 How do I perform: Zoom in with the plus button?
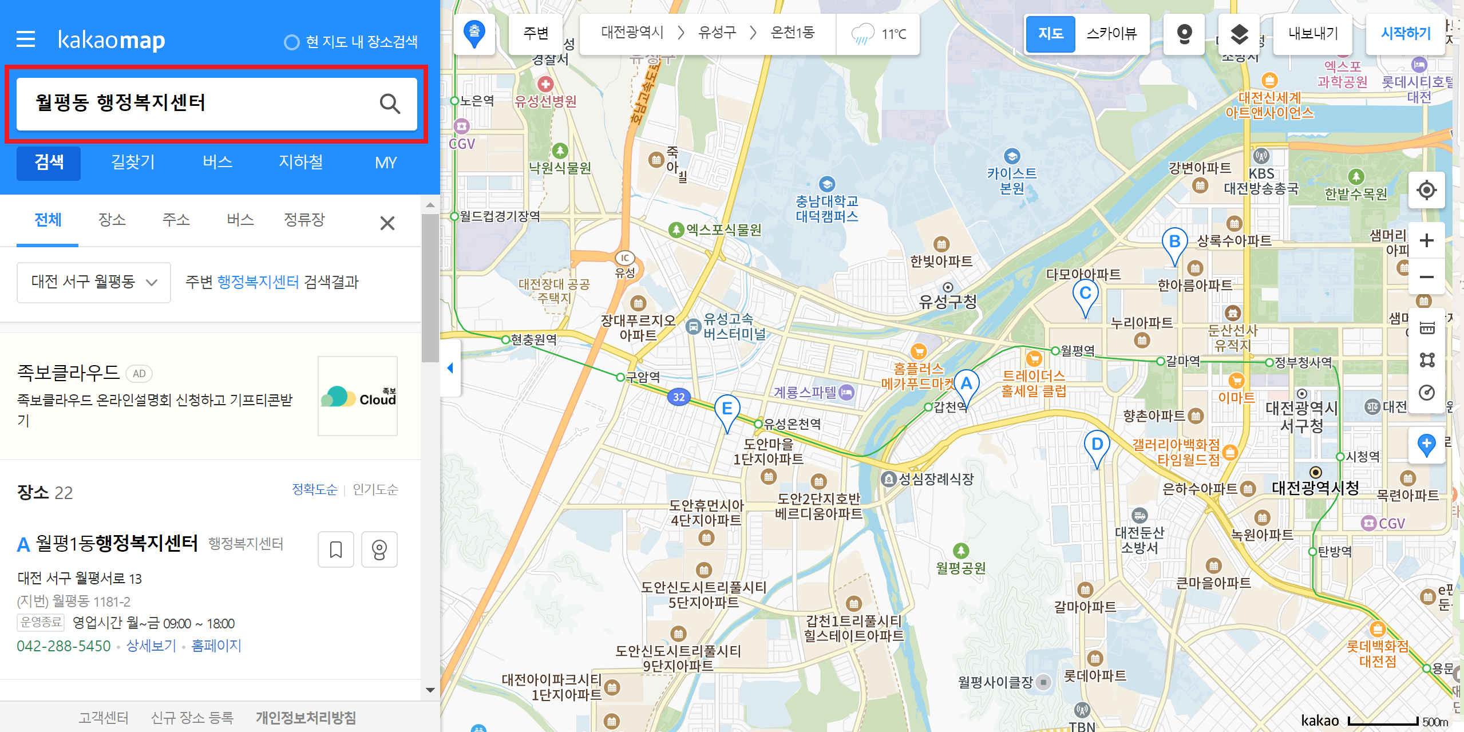click(1426, 240)
